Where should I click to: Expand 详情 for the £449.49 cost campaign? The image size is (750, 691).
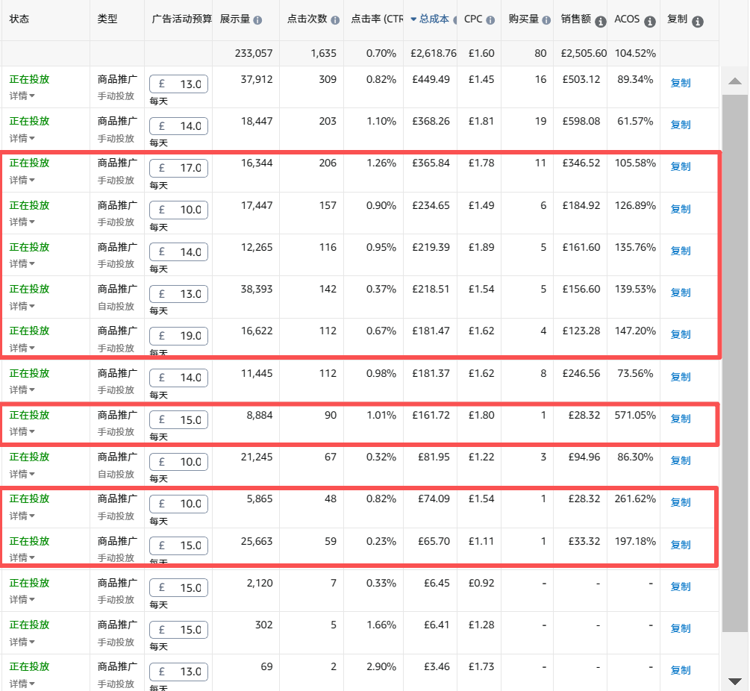pyautogui.click(x=22, y=96)
